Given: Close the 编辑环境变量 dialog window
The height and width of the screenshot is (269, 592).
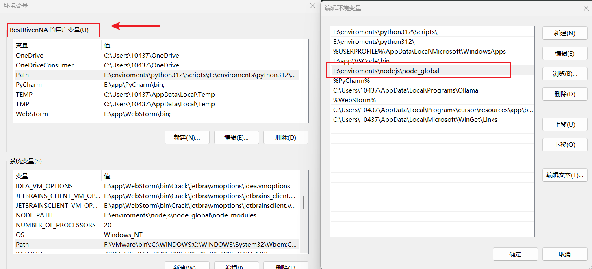Looking at the screenshot, I should 586,8.
